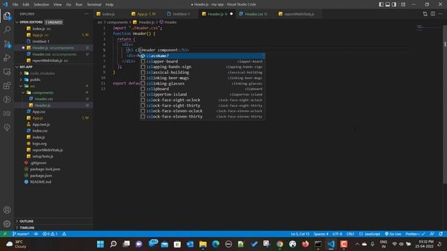Toggle the primary side bar layout icon

(381, 4)
